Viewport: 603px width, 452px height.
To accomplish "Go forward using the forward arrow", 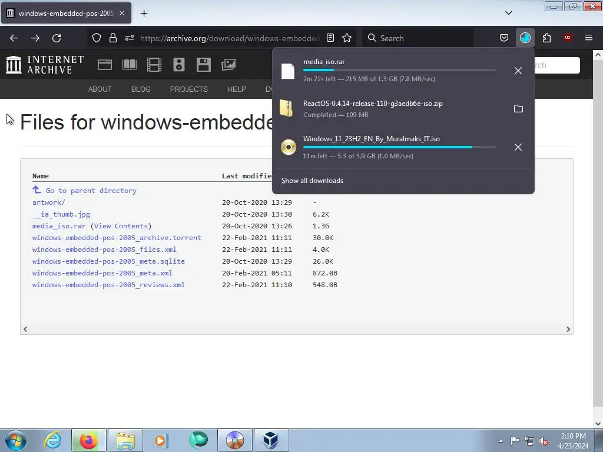I will [35, 38].
